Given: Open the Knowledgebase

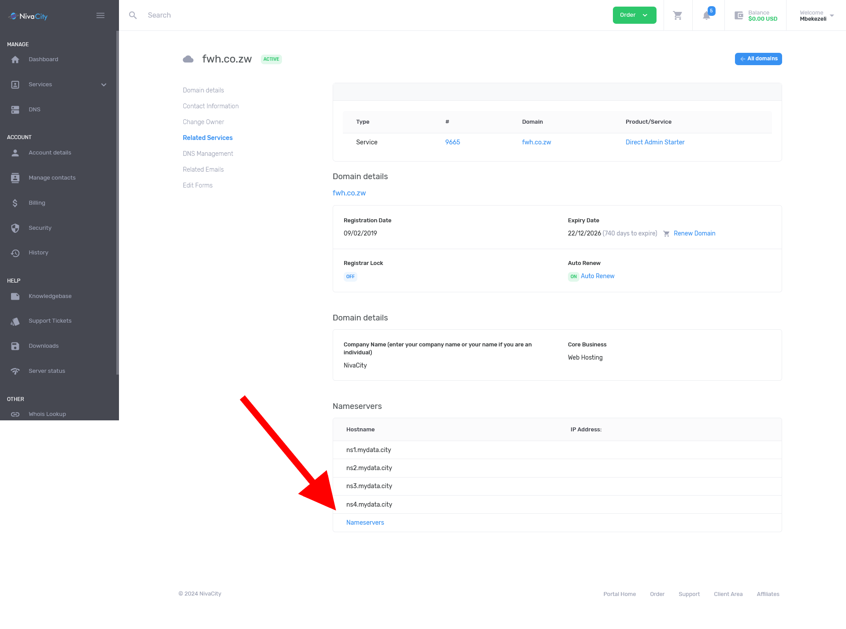Looking at the screenshot, I should (x=50, y=296).
